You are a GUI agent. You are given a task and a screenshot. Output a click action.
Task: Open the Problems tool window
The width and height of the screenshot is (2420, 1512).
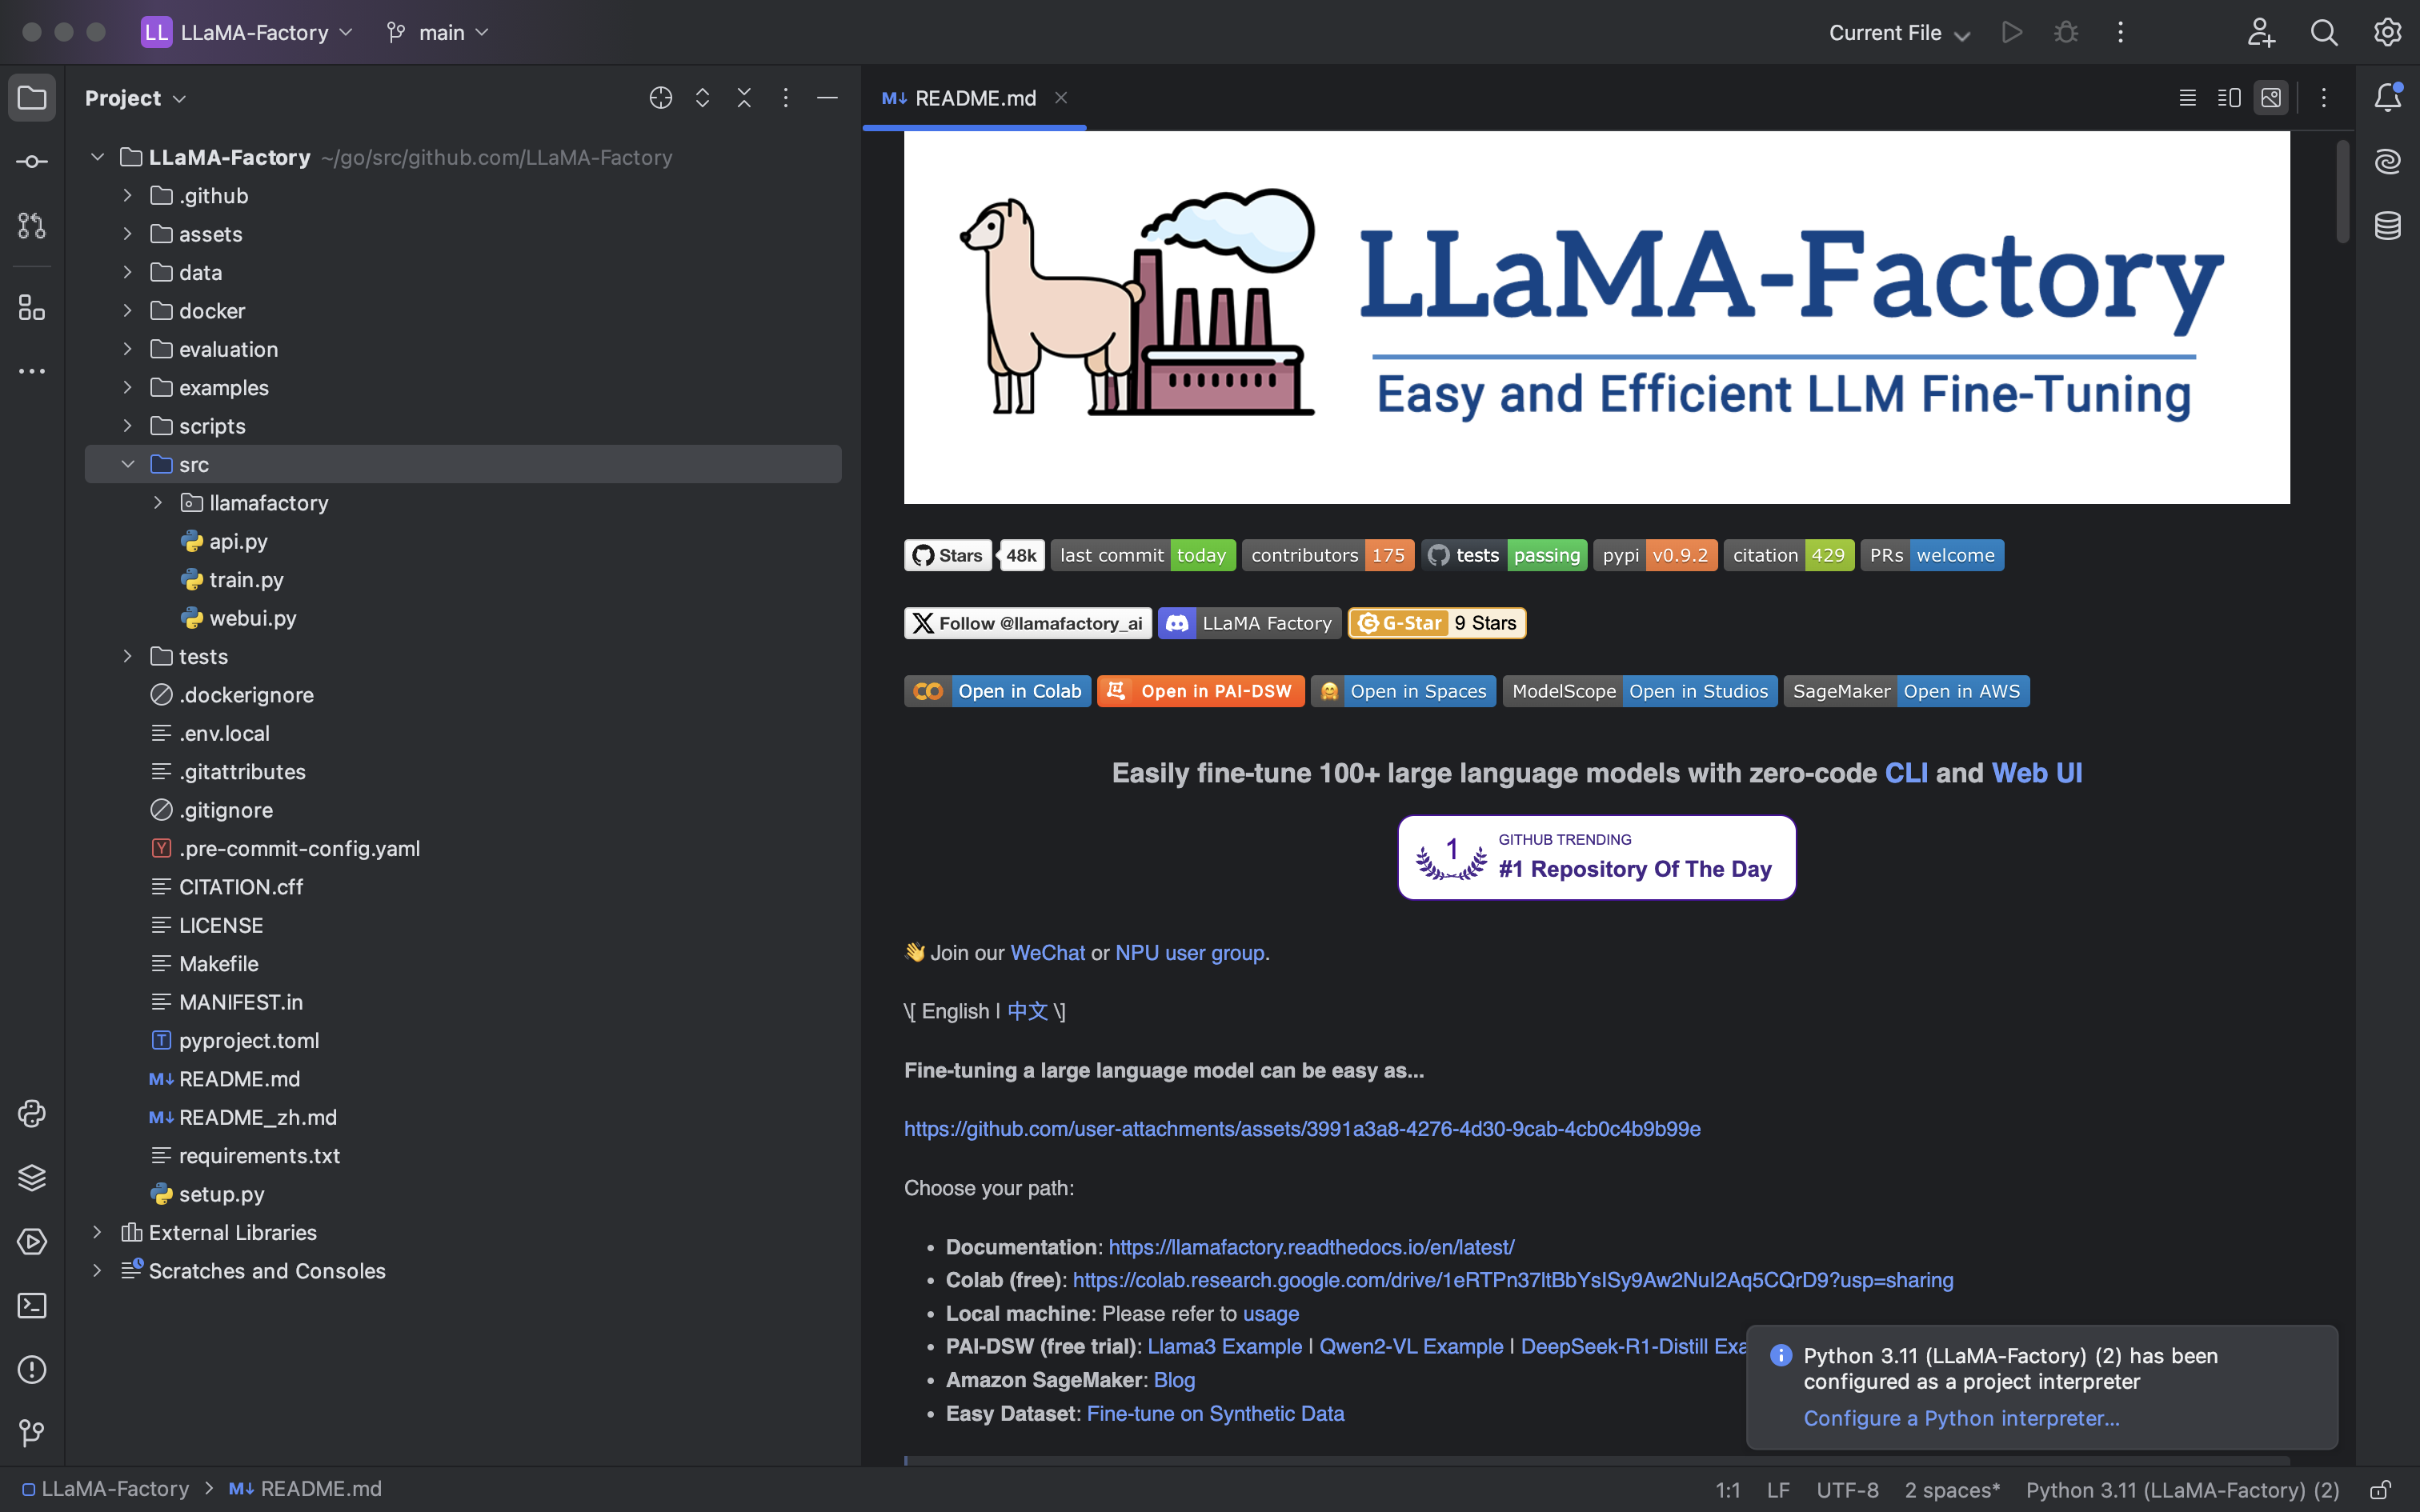(31, 1369)
